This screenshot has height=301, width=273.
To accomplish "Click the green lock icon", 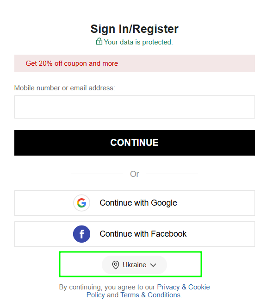I will point(99,41).
